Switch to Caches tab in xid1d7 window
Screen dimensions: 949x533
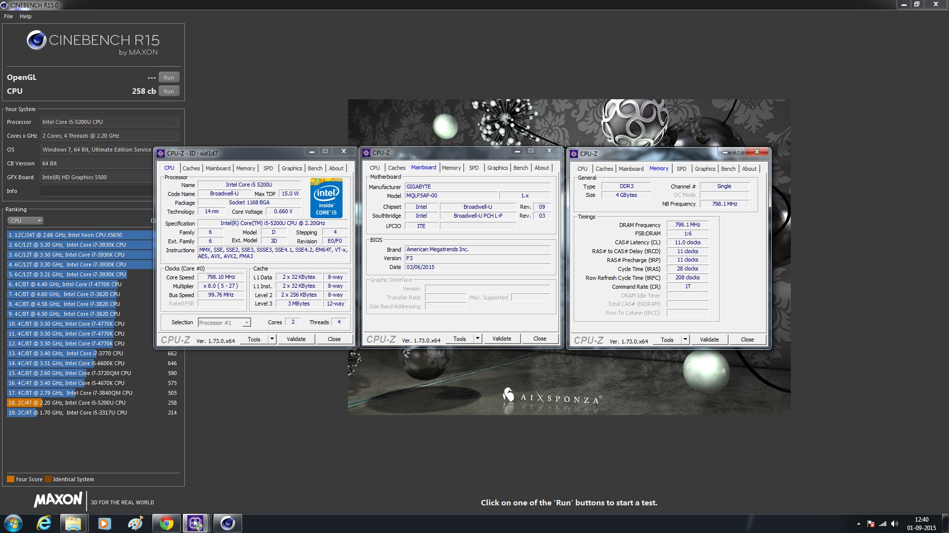coord(191,168)
